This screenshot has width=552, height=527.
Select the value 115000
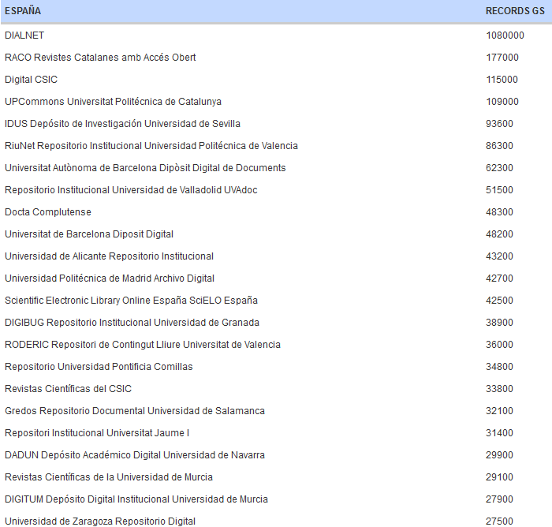(502, 80)
